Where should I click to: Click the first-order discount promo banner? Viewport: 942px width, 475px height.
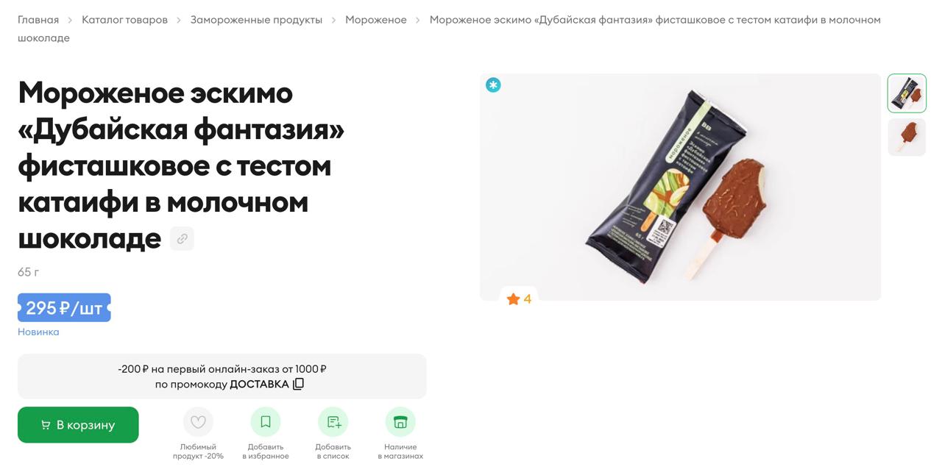(x=222, y=376)
